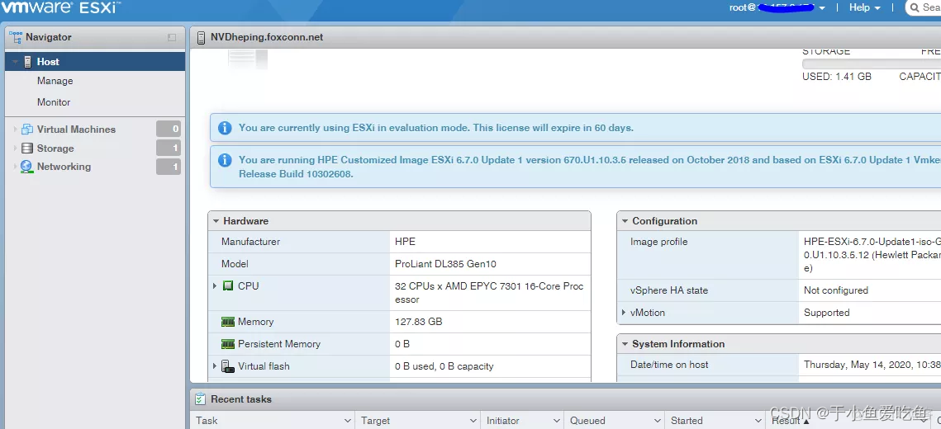Minimize the Navigator panel
The width and height of the screenshot is (941, 429).
pos(172,37)
